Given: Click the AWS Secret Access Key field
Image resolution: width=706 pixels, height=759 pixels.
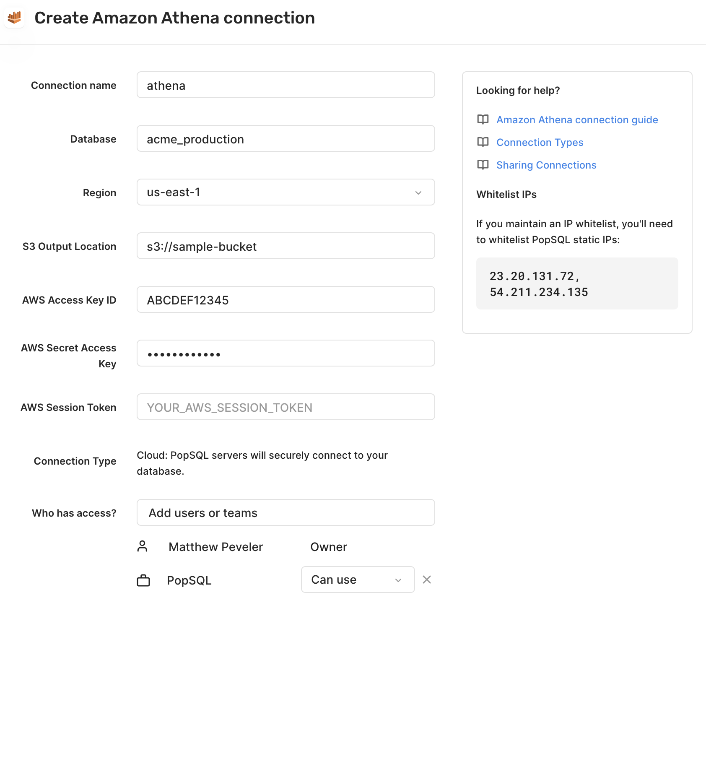Looking at the screenshot, I should click(x=286, y=353).
